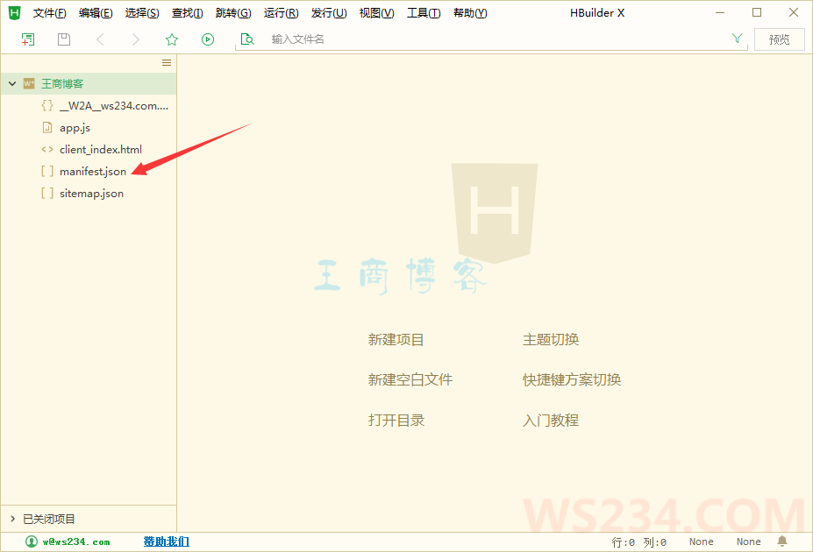Image resolution: width=813 pixels, height=552 pixels.
Task: Open the 运行(R) menu
Action: (x=281, y=13)
